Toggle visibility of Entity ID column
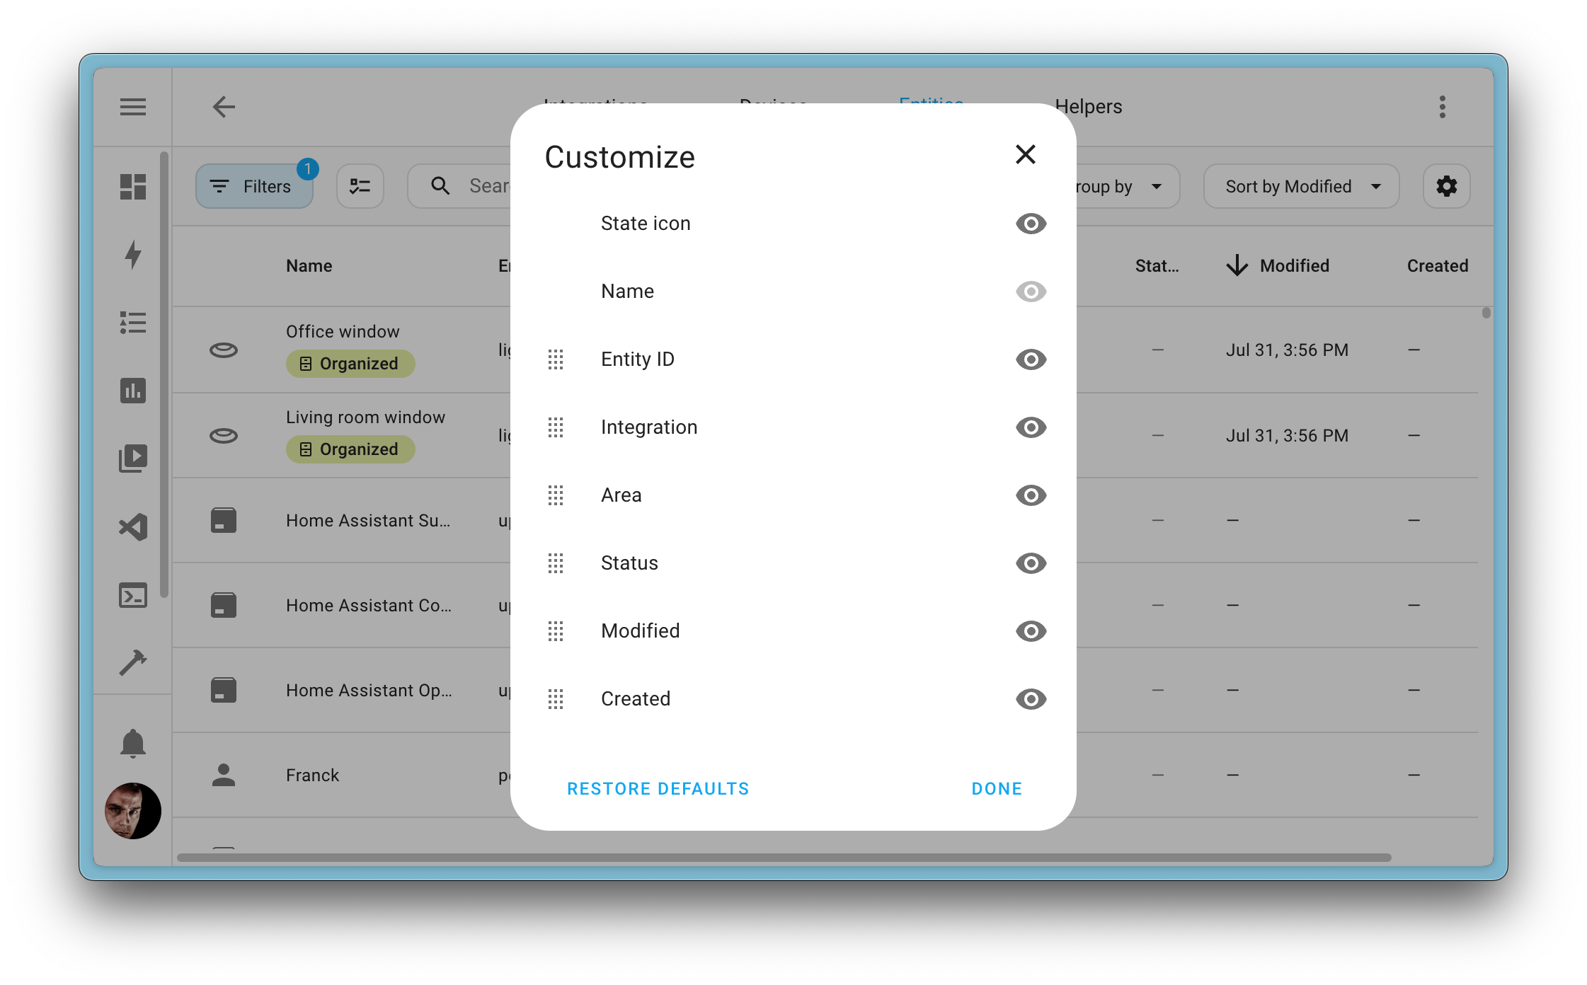The width and height of the screenshot is (1587, 985). tap(1030, 359)
